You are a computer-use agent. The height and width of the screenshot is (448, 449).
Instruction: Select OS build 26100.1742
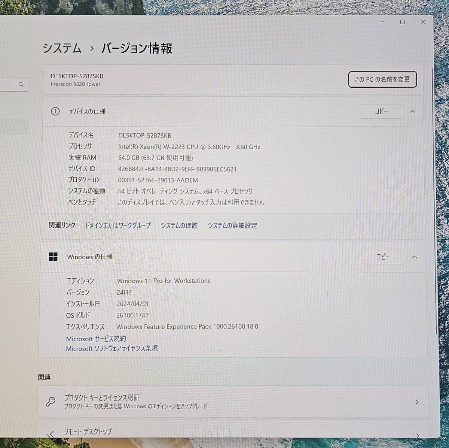click(x=132, y=315)
